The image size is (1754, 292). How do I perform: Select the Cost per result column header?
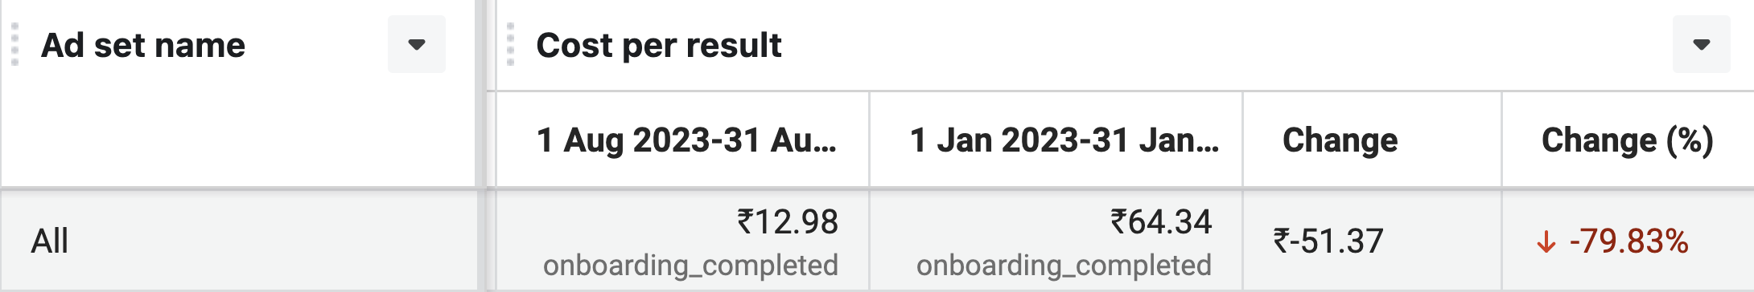(x=659, y=45)
